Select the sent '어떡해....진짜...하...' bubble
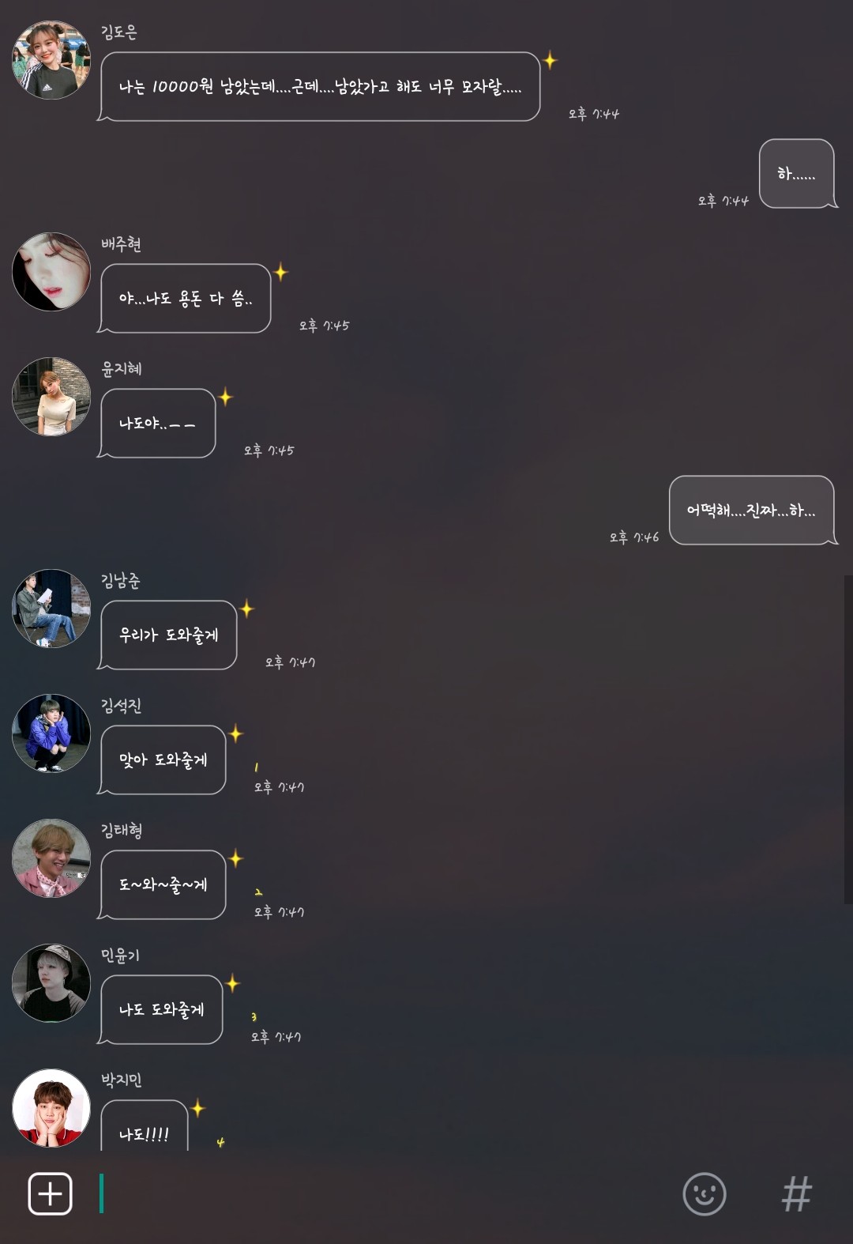853x1244 pixels. point(753,511)
